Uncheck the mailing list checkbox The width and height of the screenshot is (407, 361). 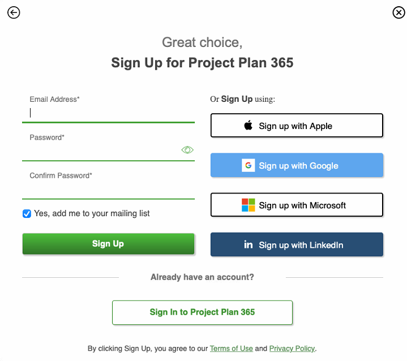coord(27,213)
